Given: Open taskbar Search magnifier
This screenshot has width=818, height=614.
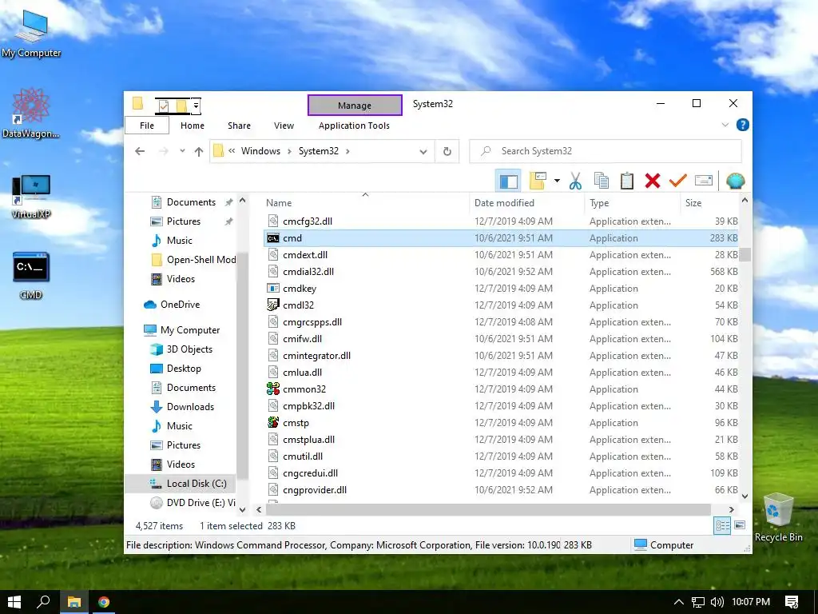Looking at the screenshot, I should click(43, 602).
